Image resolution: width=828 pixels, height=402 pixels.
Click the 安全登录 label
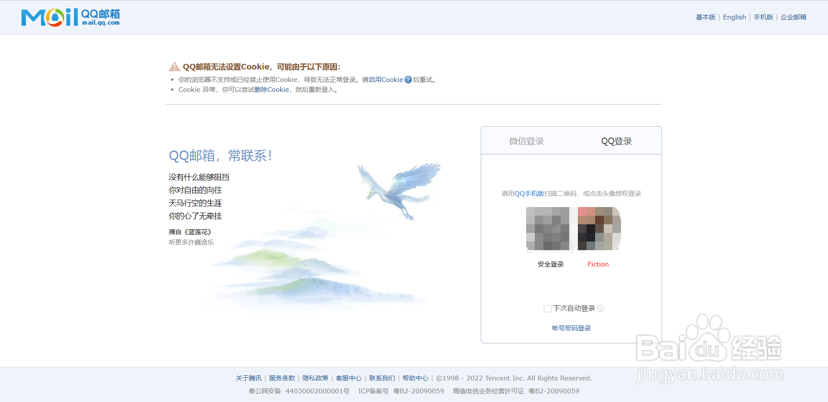tap(551, 264)
